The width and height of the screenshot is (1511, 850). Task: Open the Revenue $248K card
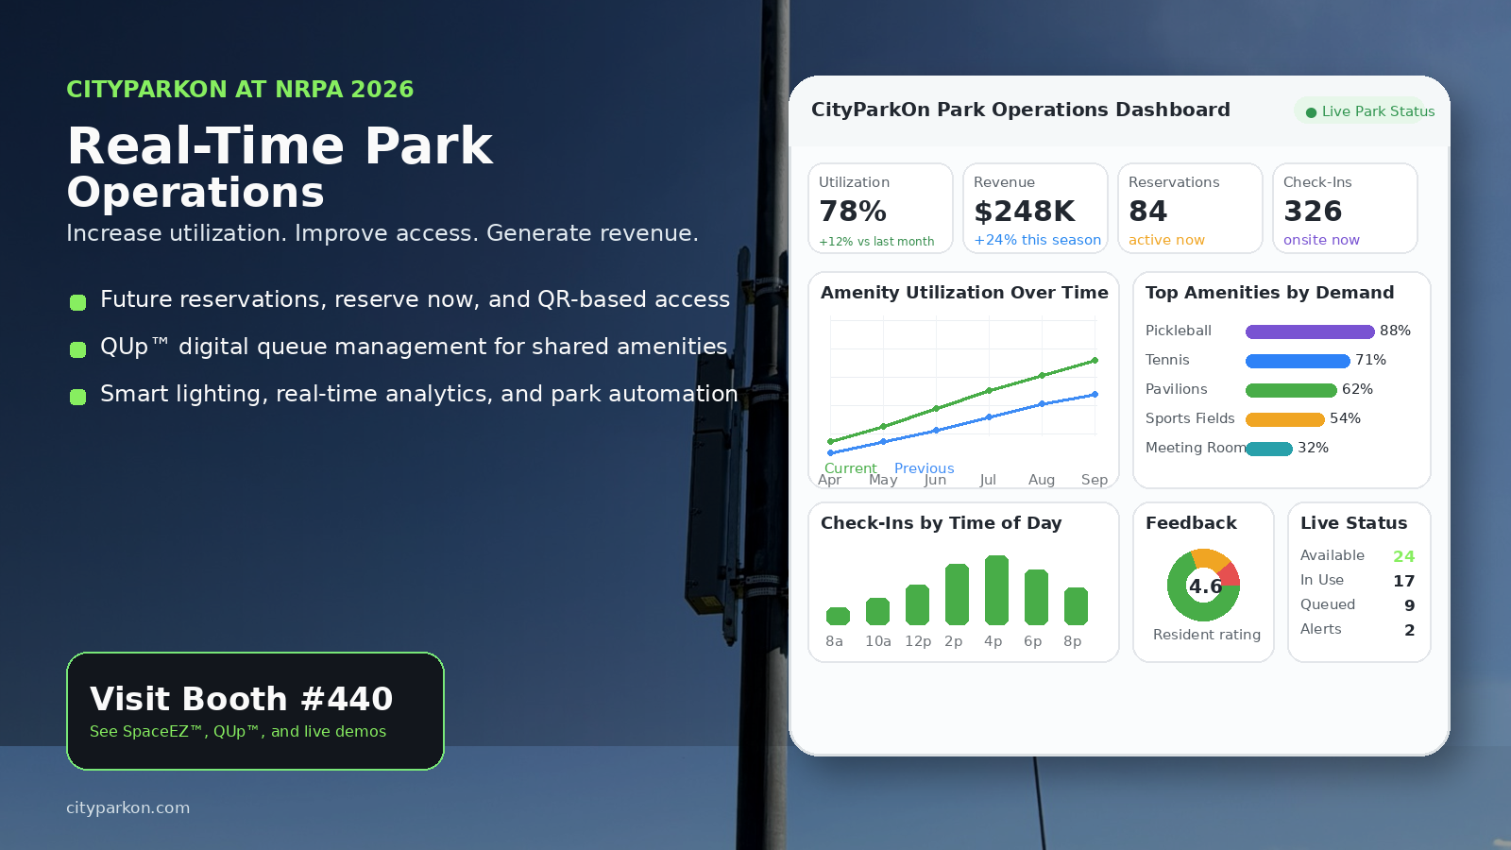pyautogui.click(x=1035, y=209)
